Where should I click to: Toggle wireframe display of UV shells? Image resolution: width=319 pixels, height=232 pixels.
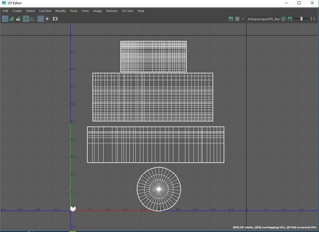[5, 19]
